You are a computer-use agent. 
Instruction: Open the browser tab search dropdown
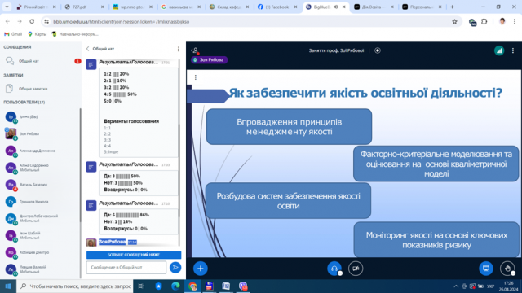(x=7, y=7)
